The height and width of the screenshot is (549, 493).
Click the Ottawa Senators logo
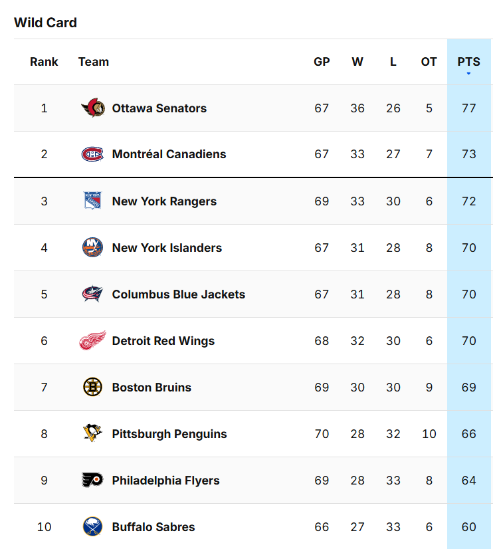[93, 108]
